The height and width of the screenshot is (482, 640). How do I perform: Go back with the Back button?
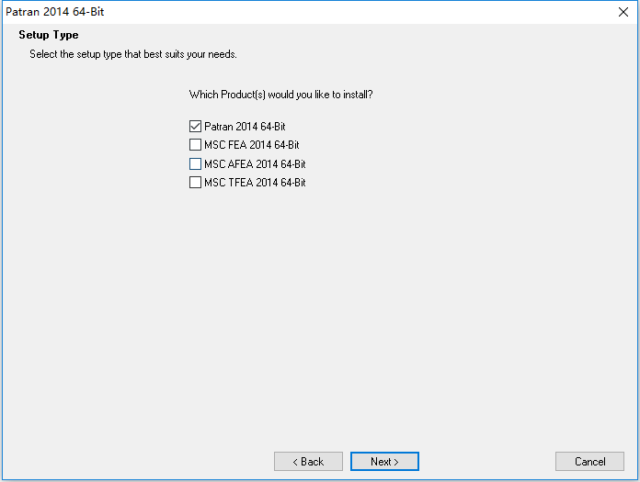click(x=308, y=461)
